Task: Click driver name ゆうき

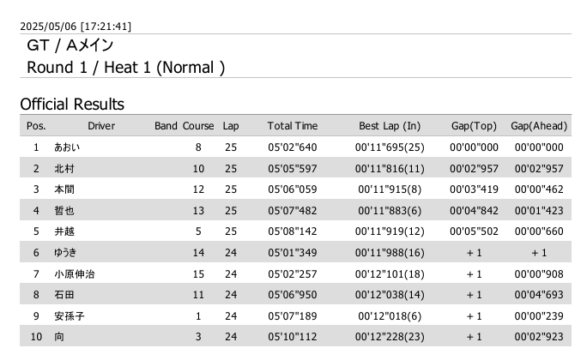Action: [67, 253]
